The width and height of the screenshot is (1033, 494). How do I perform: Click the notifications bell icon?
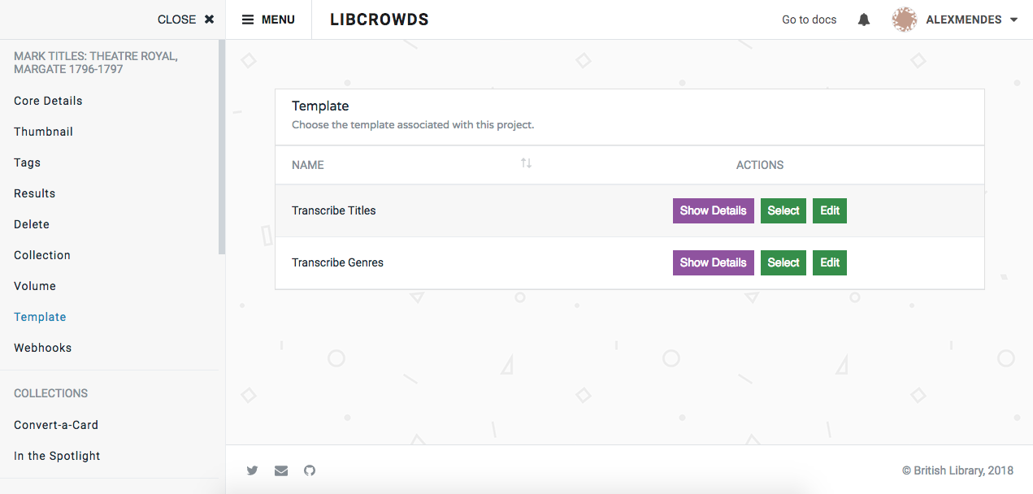tap(863, 19)
